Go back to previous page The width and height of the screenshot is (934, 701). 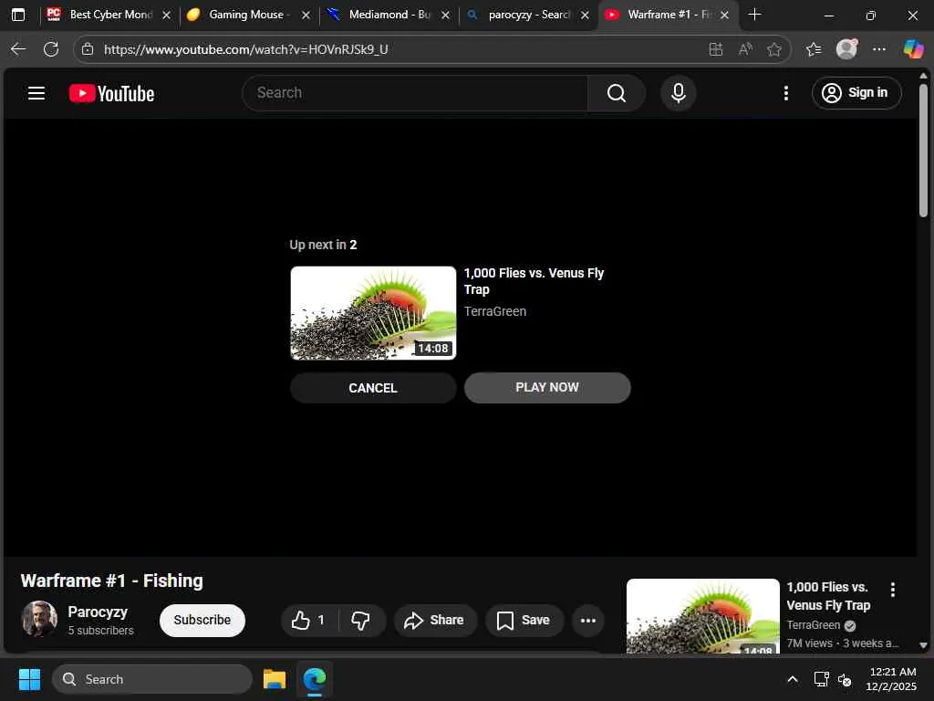coord(18,49)
